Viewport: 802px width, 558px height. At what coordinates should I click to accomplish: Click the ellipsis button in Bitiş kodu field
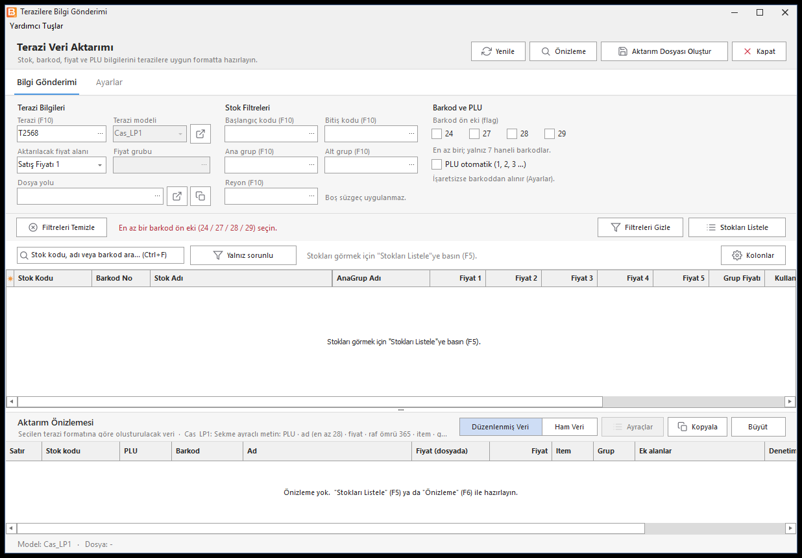(x=412, y=134)
